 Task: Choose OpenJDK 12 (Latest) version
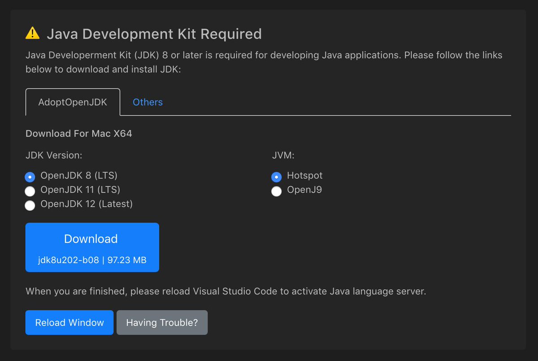30,205
